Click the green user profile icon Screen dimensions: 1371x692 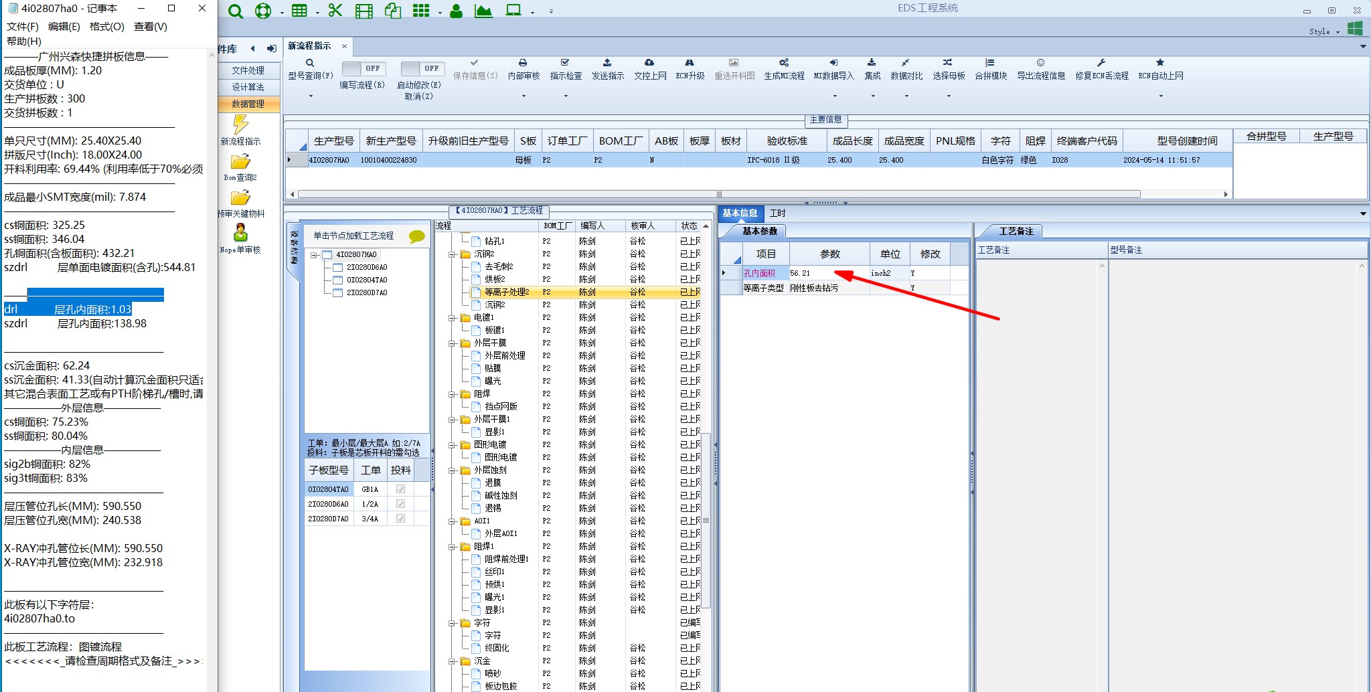point(457,11)
